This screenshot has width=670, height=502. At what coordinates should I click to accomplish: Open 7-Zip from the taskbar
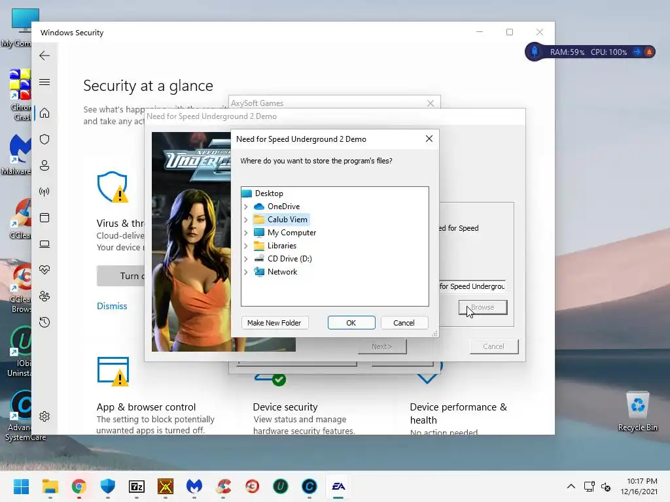137,486
